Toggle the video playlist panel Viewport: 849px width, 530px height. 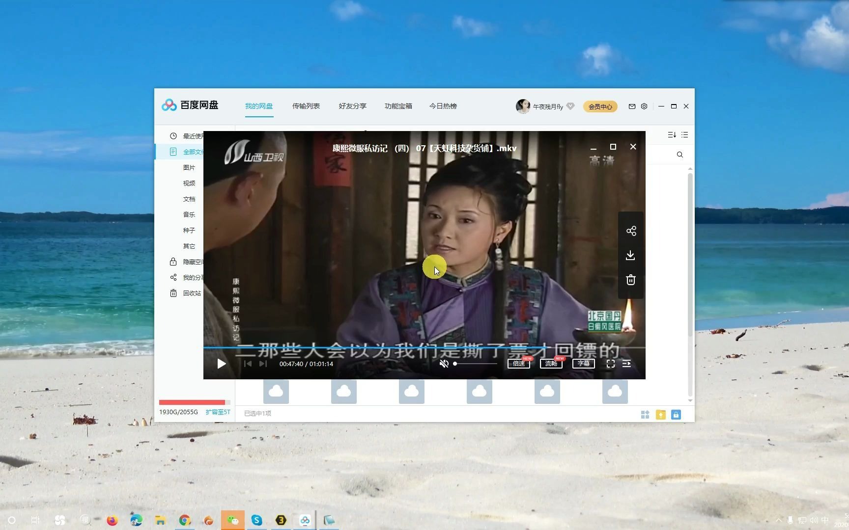tap(626, 364)
